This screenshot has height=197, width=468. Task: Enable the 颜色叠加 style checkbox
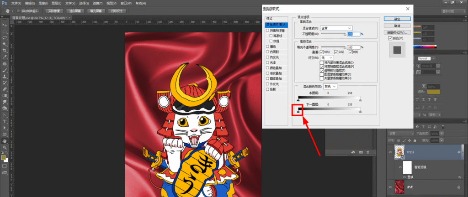click(x=267, y=67)
